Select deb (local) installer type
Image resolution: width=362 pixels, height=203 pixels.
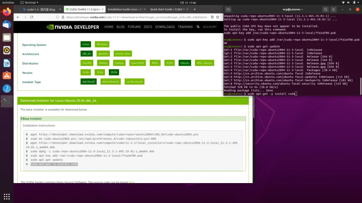pos(89,82)
